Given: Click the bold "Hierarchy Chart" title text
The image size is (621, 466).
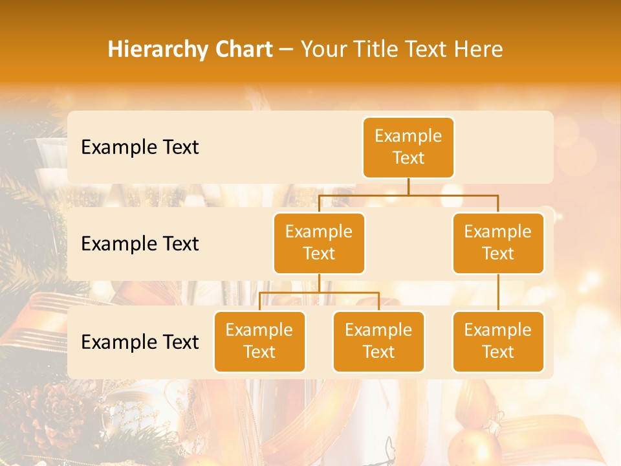Looking at the screenshot, I should pyautogui.click(x=190, y=49).
